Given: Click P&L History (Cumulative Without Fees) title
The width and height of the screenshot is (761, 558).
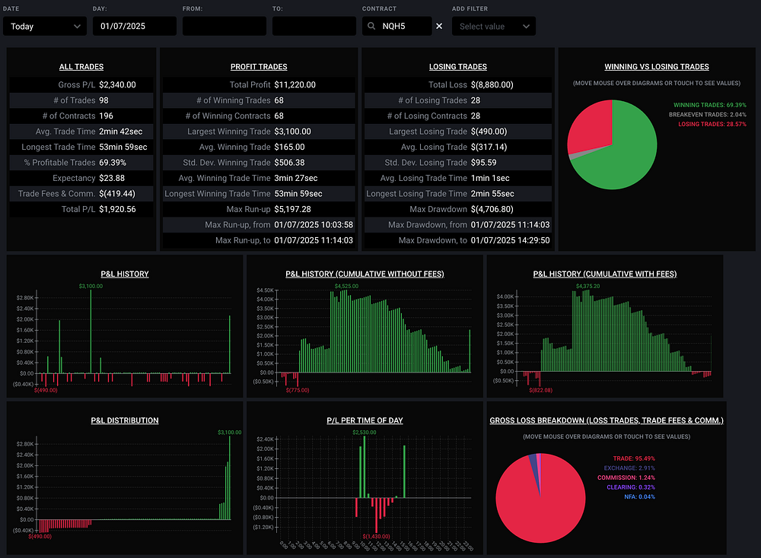Looking at the screenshot, I should coord(365,274).
